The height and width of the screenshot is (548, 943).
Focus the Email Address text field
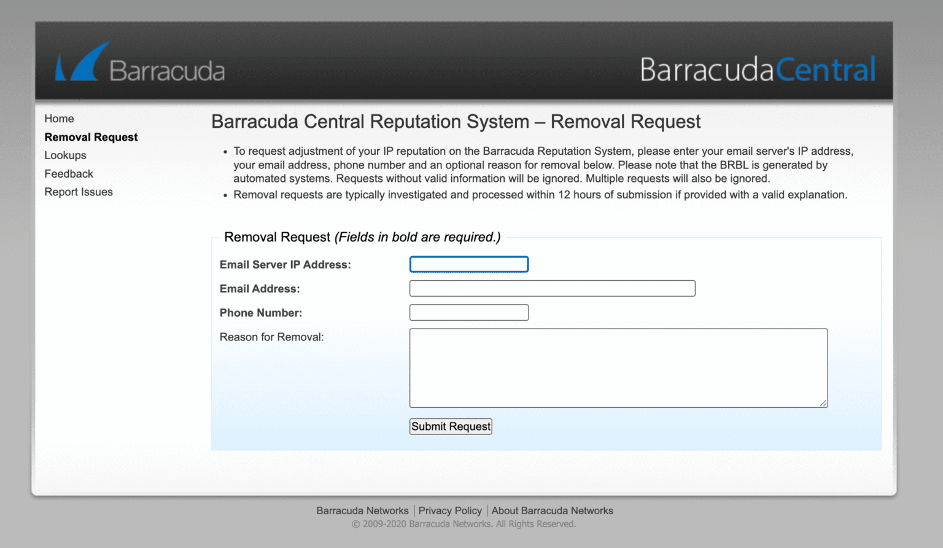(x=551, y=288)
